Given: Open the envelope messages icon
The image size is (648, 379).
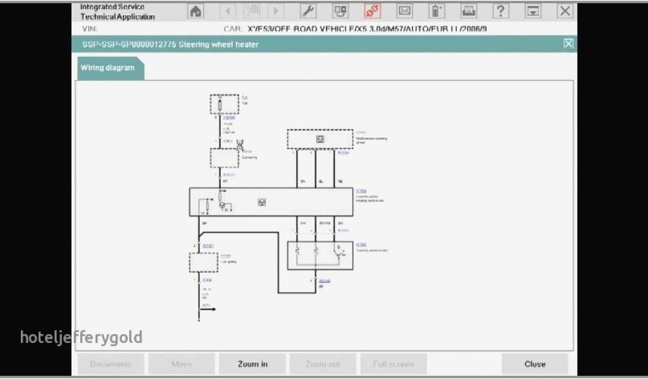Looking at the screenshot, I should 404,11.
